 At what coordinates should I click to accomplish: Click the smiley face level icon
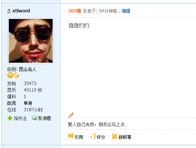point(10,75)
